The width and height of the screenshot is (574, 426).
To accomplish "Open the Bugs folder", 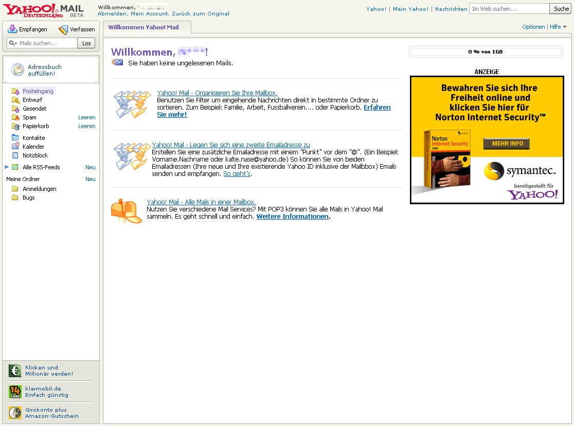I will coord(29,198).
